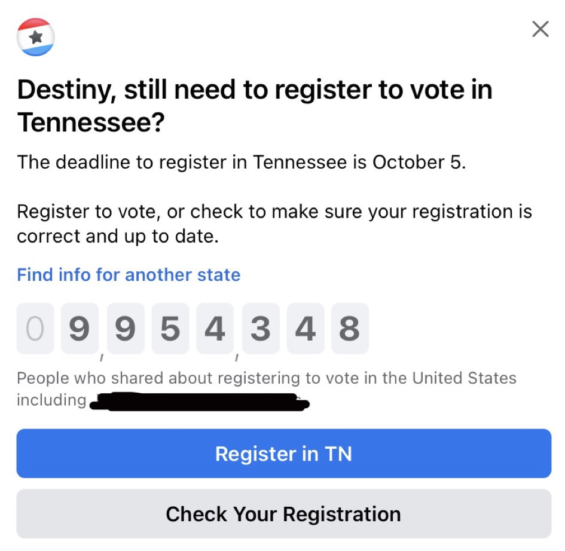Click the second 9 counter tile
The height and width of the screenshot is (551, 565).
point(126,329)
